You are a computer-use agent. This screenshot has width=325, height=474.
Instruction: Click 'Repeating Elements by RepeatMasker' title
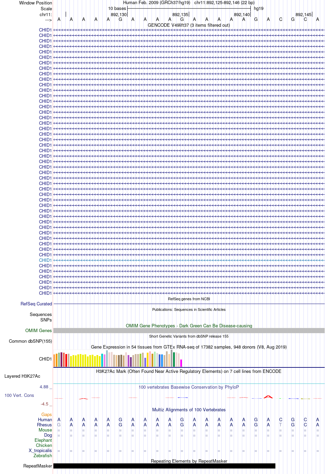[189, 461]
